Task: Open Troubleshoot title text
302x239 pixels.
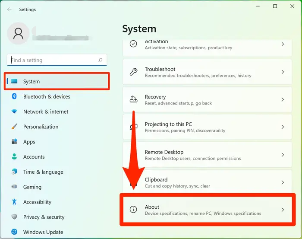Action: 160,69
